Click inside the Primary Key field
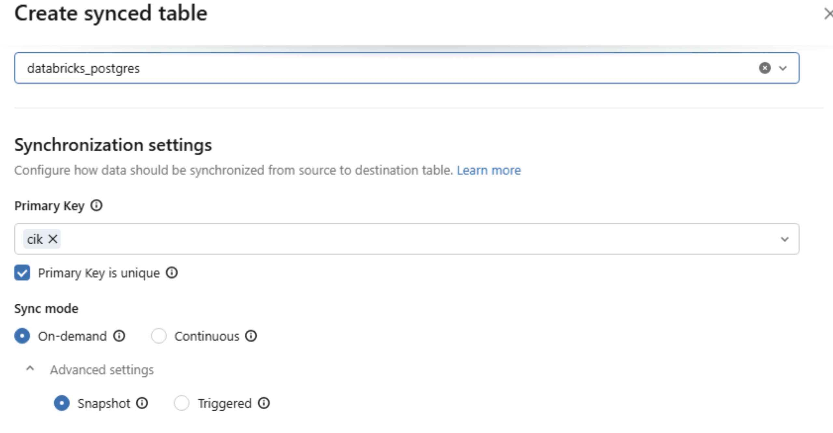The image size is (833, 433). pyautogui.click(x=390, y=239)
